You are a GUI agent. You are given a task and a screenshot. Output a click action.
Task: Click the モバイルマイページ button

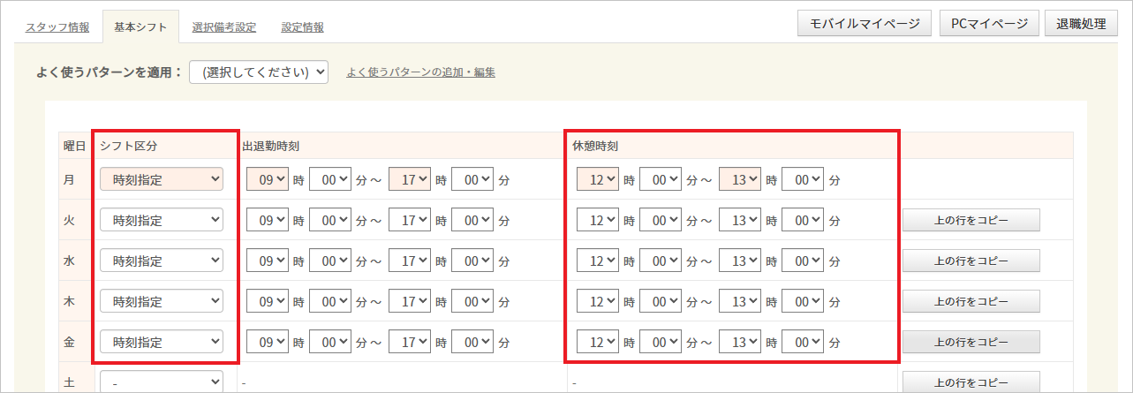865,24
